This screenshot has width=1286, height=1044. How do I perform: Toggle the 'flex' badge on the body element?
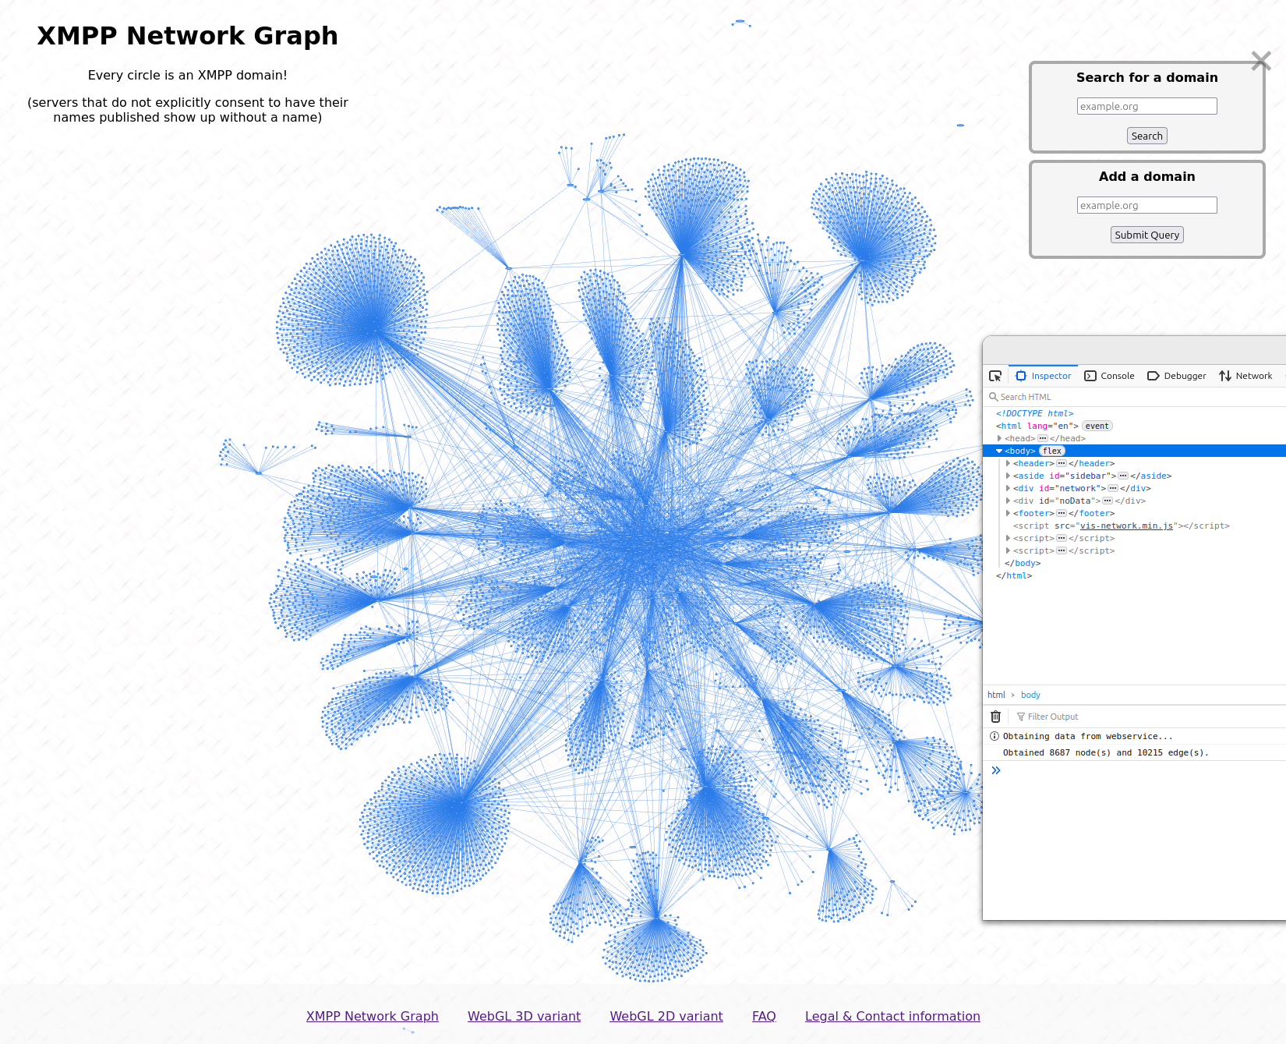(1051, 451)
